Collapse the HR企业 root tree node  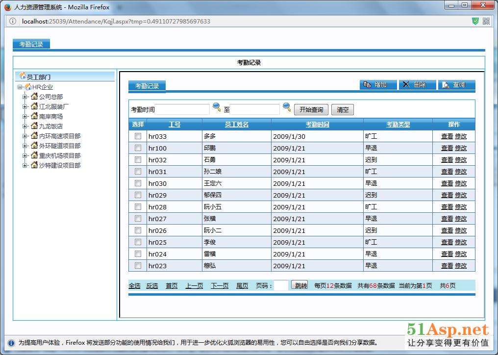(x=20, y=87)
